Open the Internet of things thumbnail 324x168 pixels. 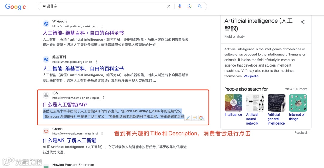tap(298, 103)
